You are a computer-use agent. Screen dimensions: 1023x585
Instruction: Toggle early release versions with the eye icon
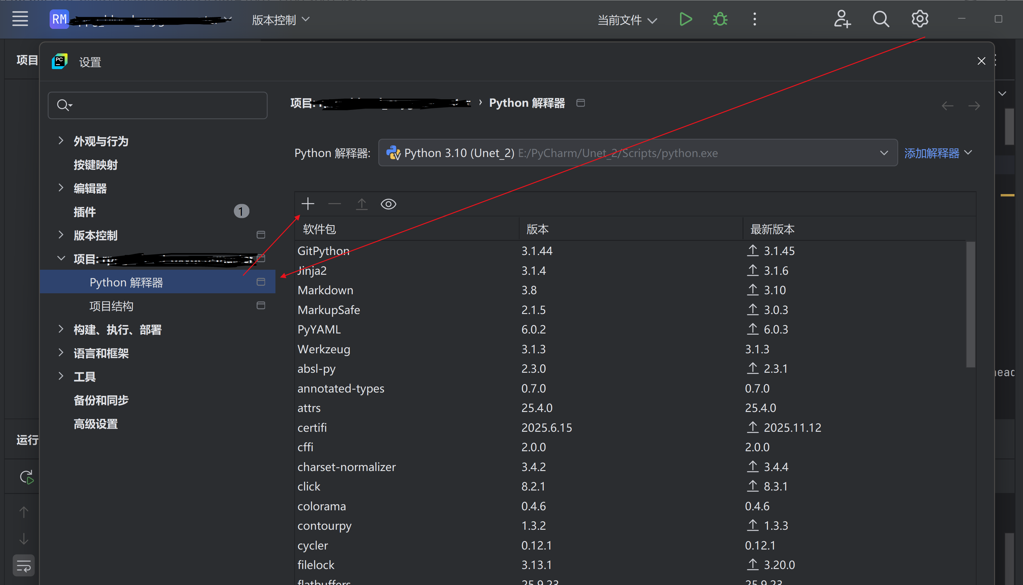coord(388,204)
